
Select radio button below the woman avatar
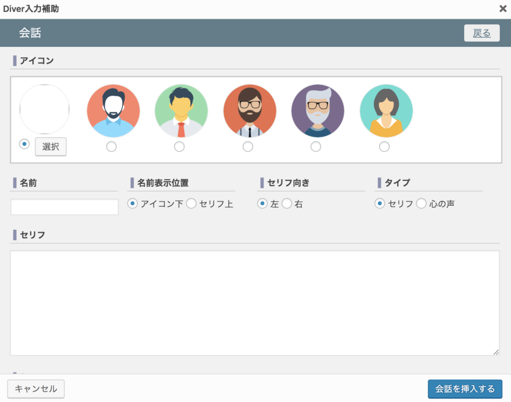pos(384,146)
